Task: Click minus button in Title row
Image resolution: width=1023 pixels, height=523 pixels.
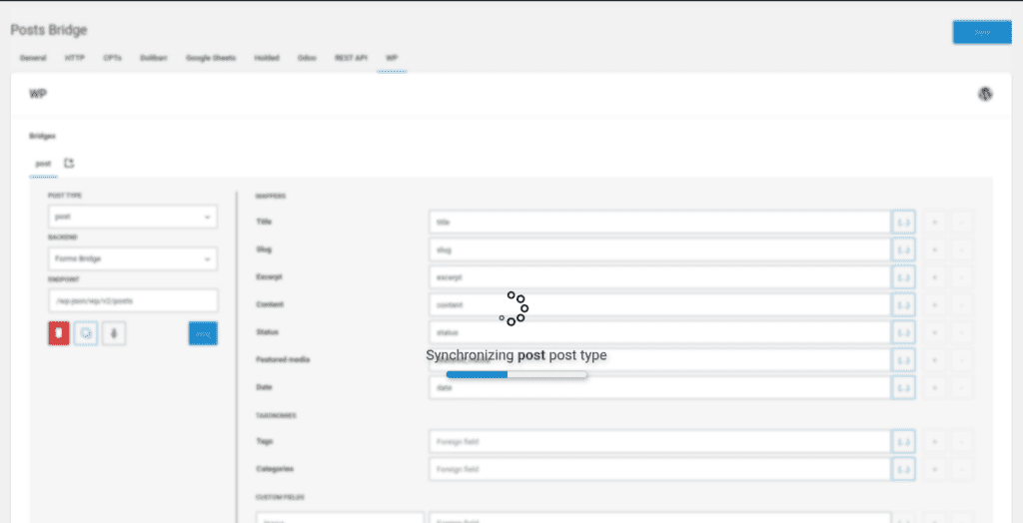Action: point(962,223)
